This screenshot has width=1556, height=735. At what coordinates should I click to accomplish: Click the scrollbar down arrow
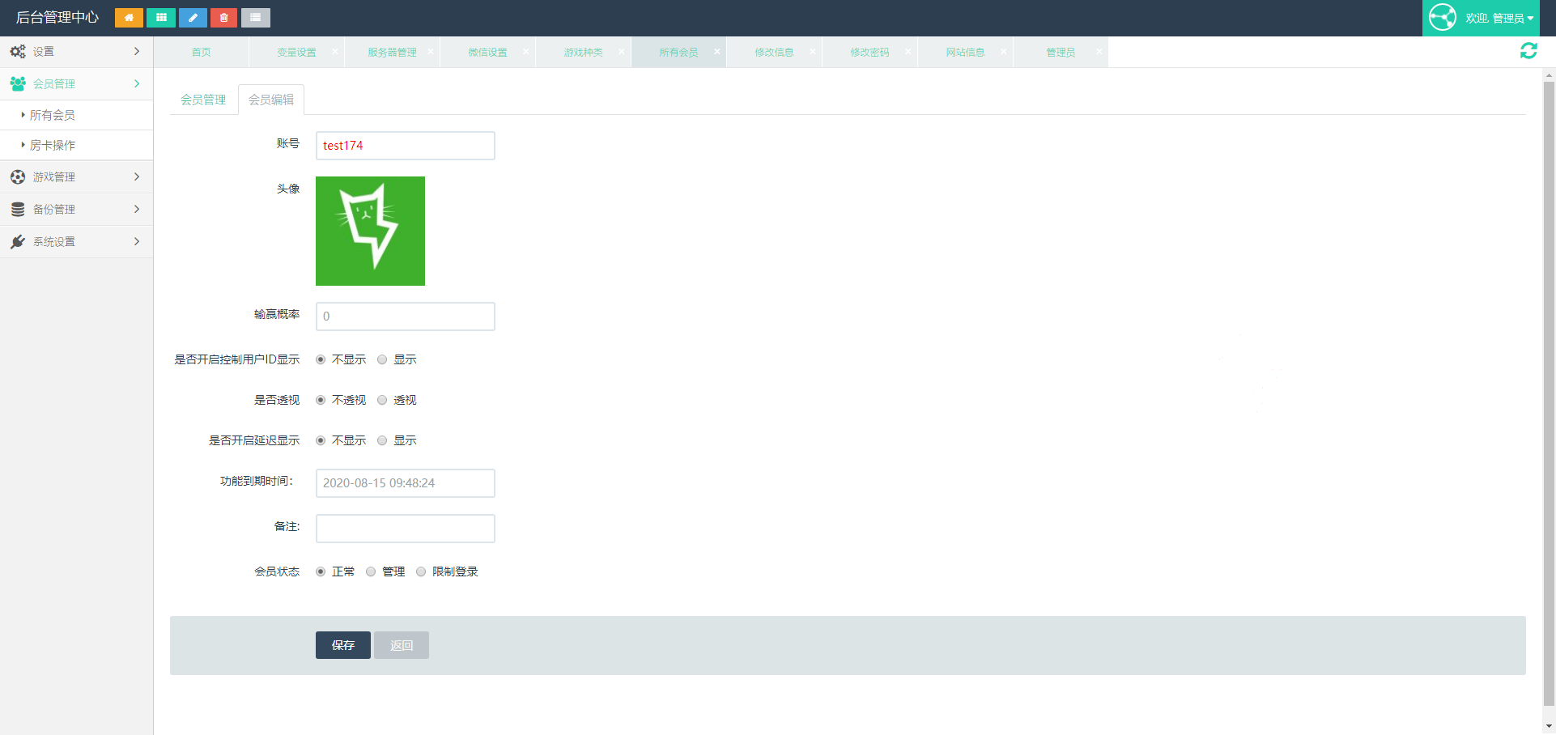click(x=1549, y=726)
